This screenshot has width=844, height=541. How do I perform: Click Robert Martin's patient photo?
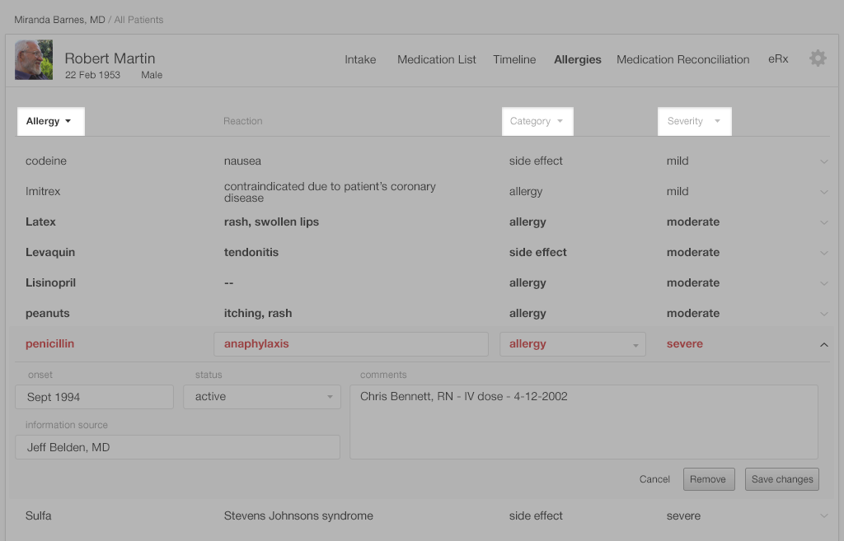pos(34,60)
